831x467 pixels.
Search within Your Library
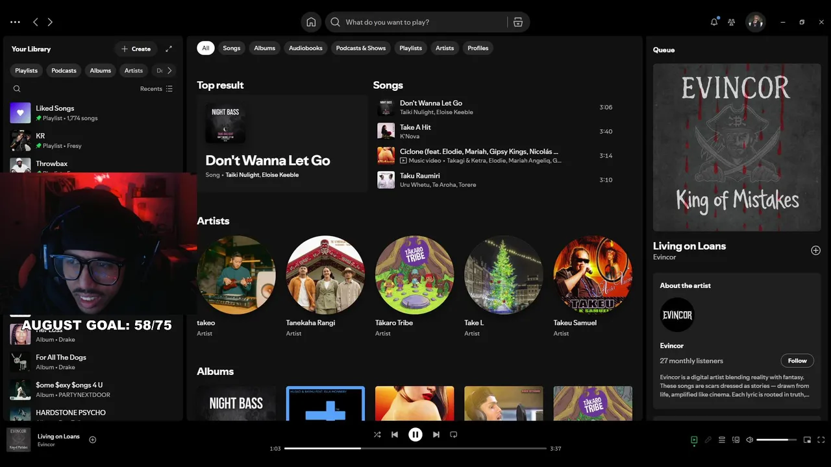[17, 89]
